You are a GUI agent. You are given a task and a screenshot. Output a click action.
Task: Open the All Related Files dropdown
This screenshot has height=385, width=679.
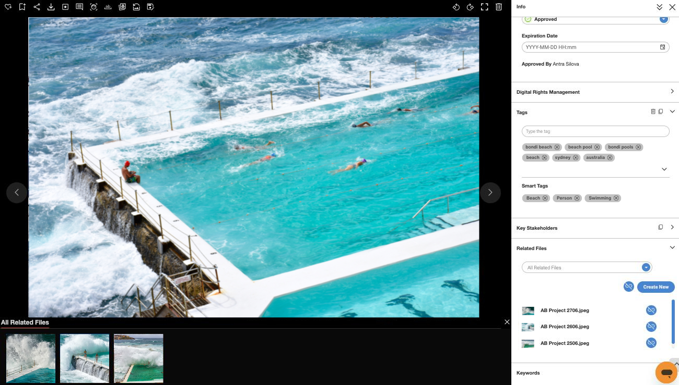tap(646, 267)
